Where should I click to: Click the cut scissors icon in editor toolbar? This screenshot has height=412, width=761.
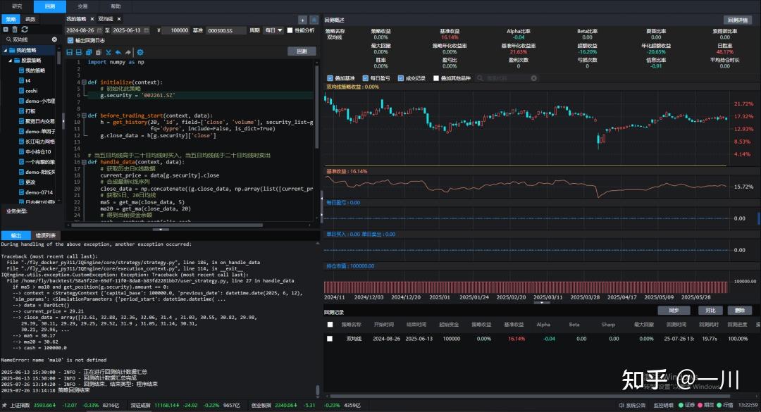pos(109,52)
